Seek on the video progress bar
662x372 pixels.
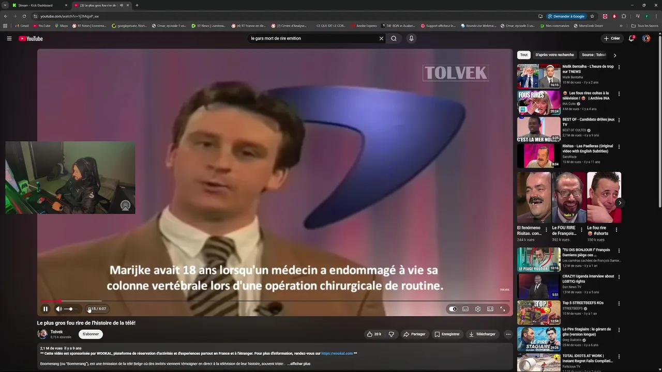coord(275,301)
